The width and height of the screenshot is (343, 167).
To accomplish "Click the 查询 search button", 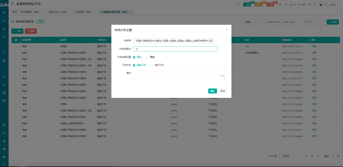I will click(x=333, y=22).
